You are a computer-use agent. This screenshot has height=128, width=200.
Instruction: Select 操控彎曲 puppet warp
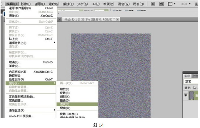click(31, 76)
